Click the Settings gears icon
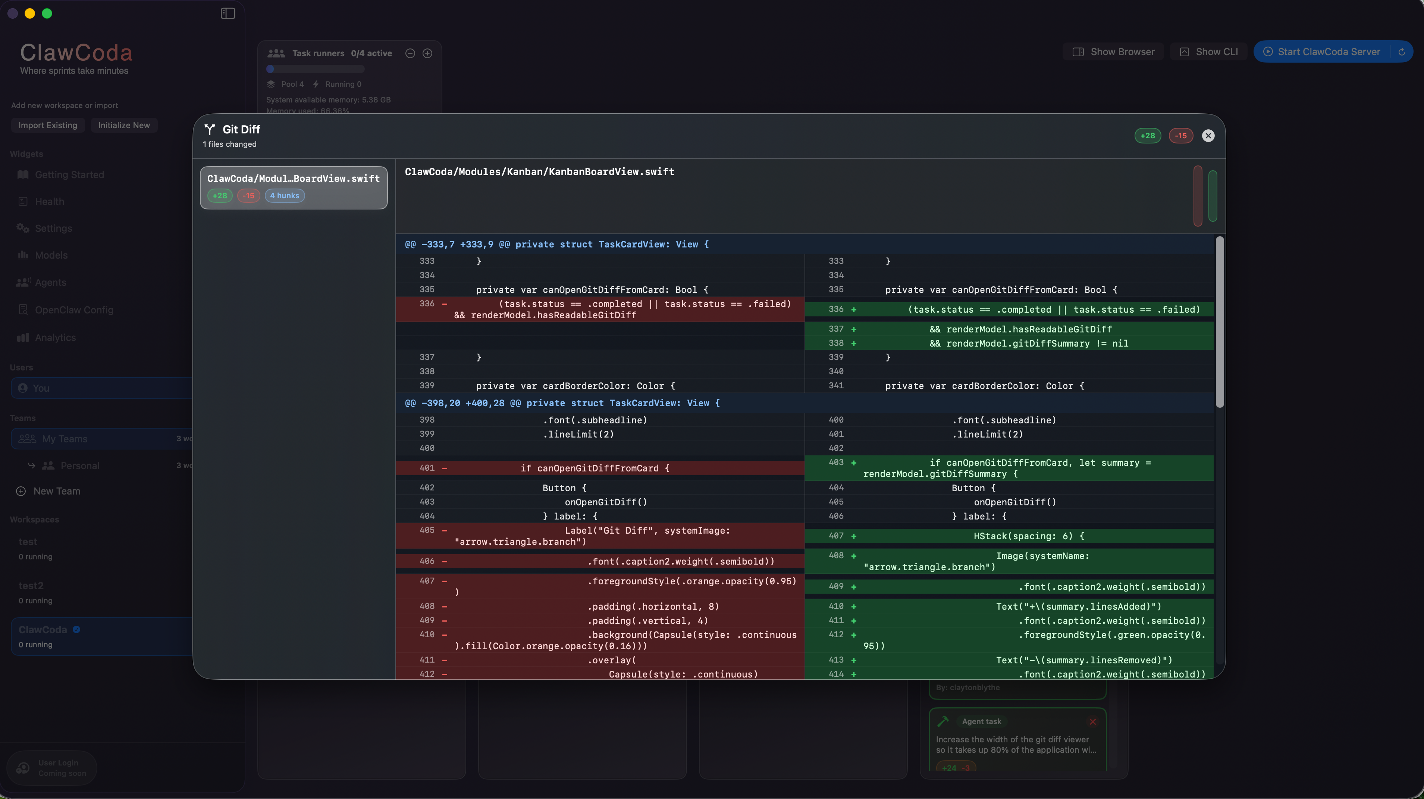 23,228
